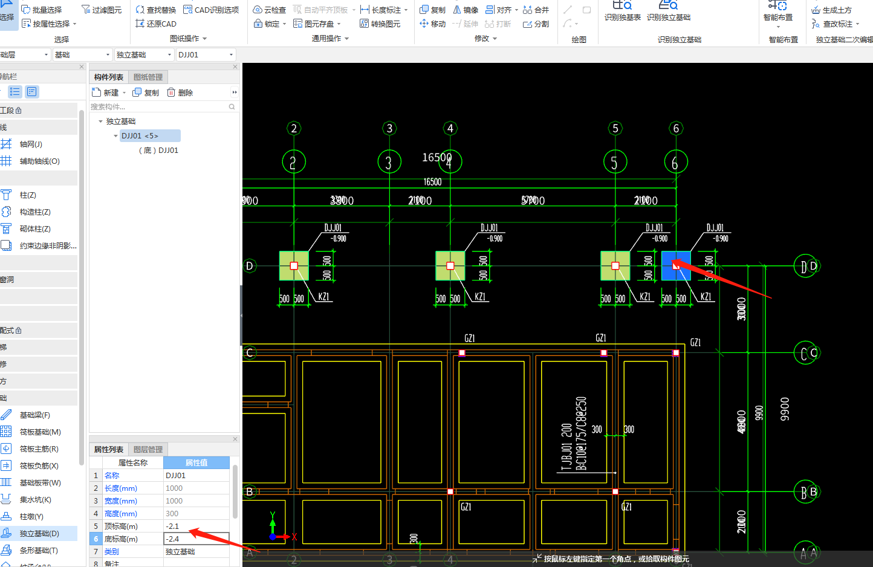Viewport: 873px width, 567px height.
Task: Collapse the 独立基础 tree node
Action: coord(100,121)
